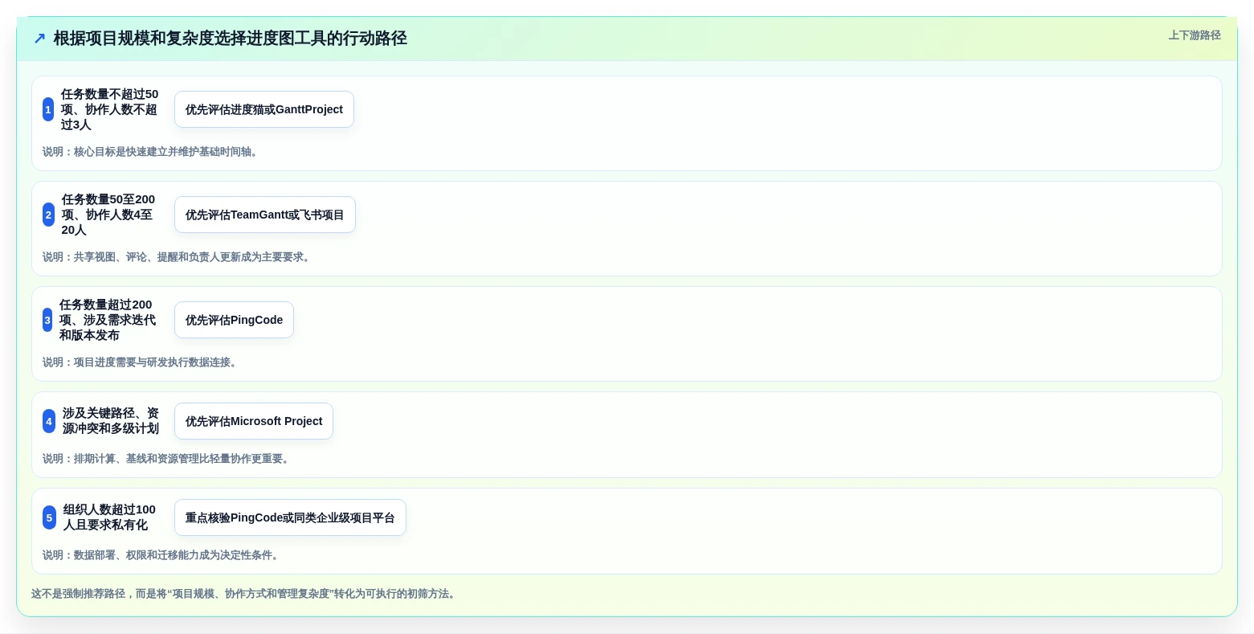
Task: Click condition text 任务数量50至200项、协作人数4至20人
Action: (x=110, y=215)
